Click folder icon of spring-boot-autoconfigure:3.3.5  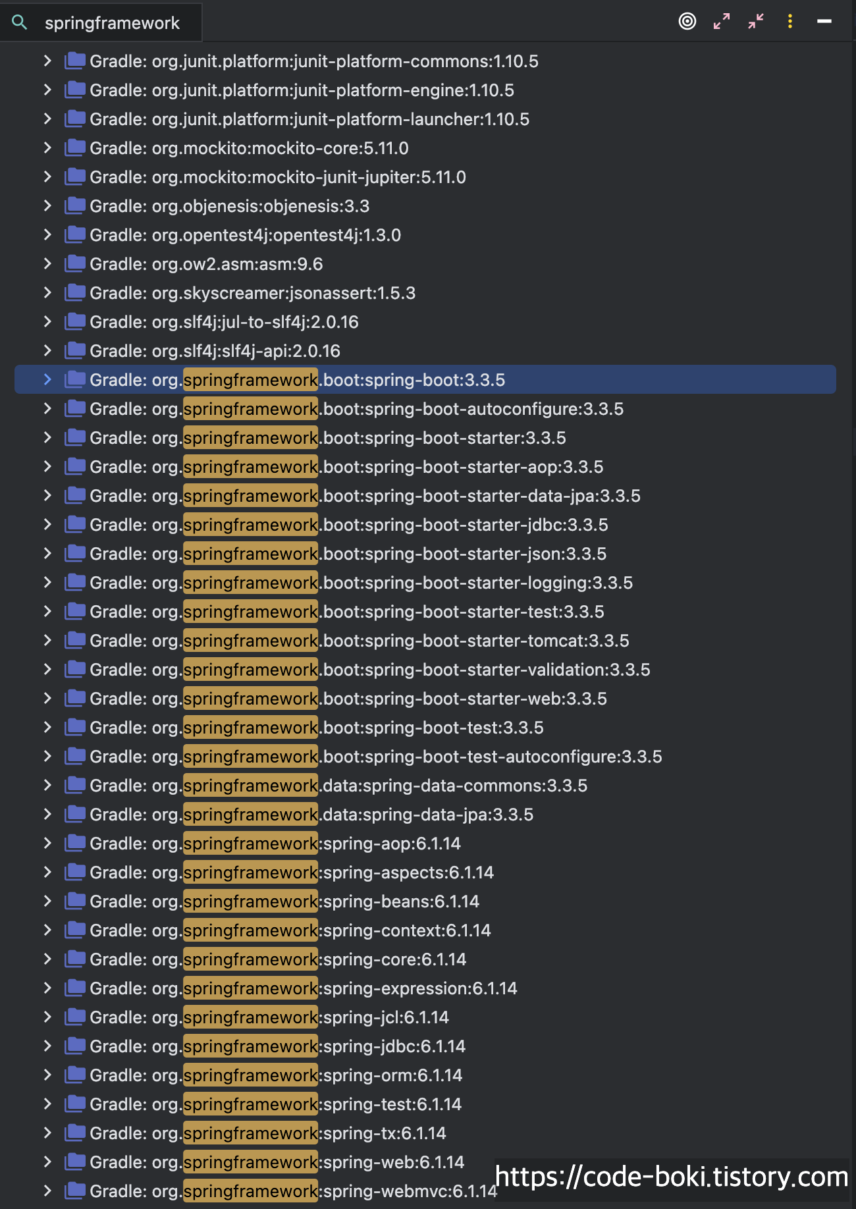point(75,408)
